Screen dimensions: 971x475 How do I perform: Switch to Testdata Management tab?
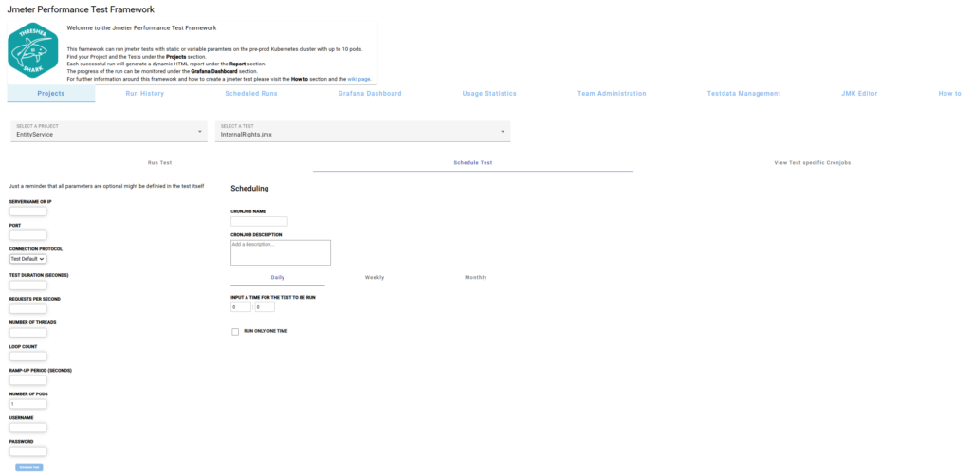(743, 94)
